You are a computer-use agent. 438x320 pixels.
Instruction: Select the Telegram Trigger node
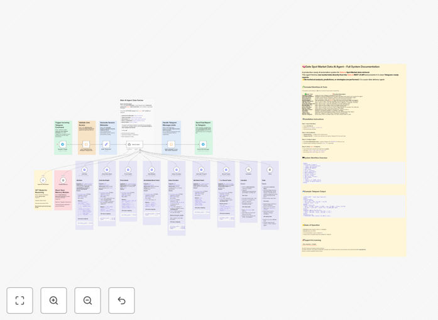[63, 145]
